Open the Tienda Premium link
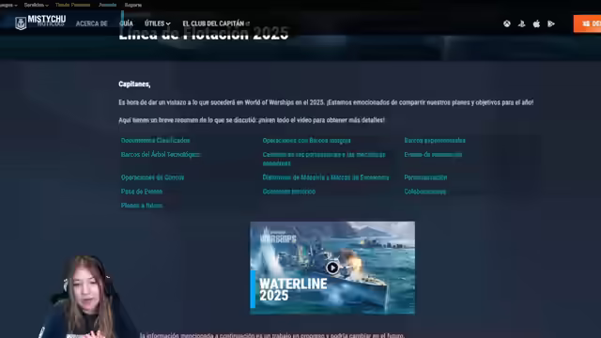This screenshot has height=338, width=601. (x=72, y=5)
